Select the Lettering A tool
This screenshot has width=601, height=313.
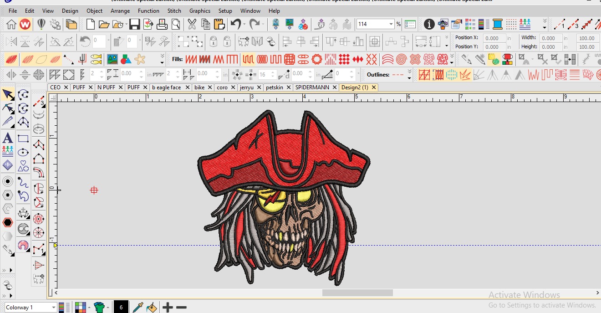click(x=8, y=138)
